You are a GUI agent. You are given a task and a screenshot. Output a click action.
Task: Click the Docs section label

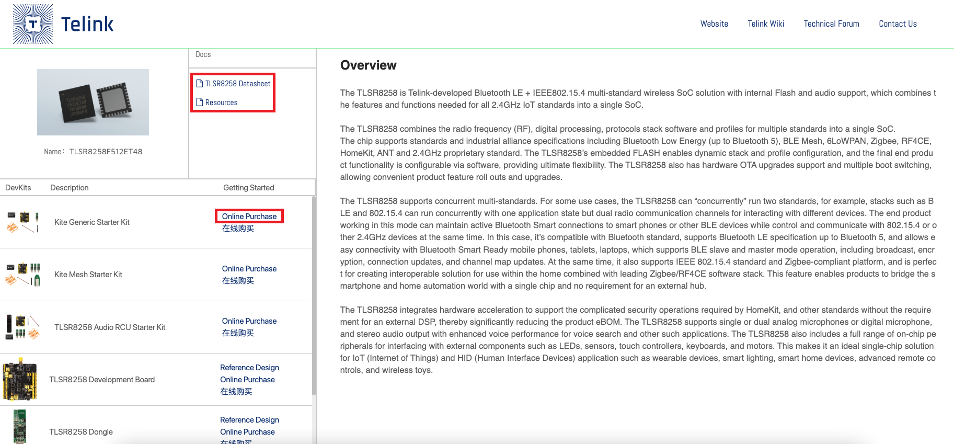203,54
